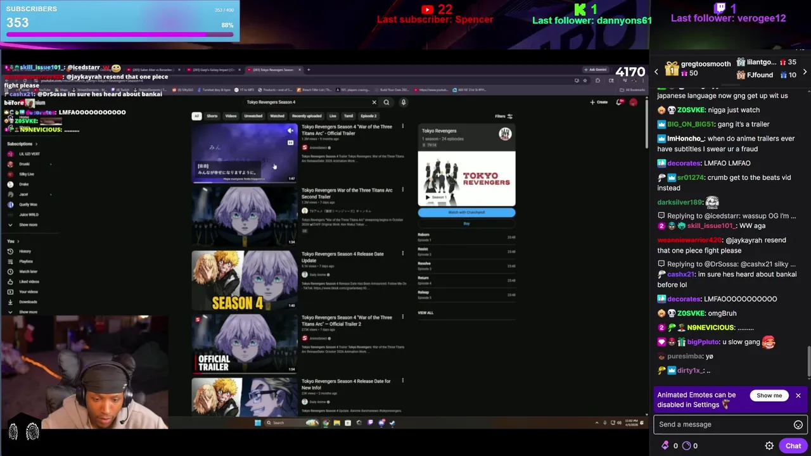Expand Show more under Subscriptions
The image size is (811, 456).
click(x=28, y=225)
